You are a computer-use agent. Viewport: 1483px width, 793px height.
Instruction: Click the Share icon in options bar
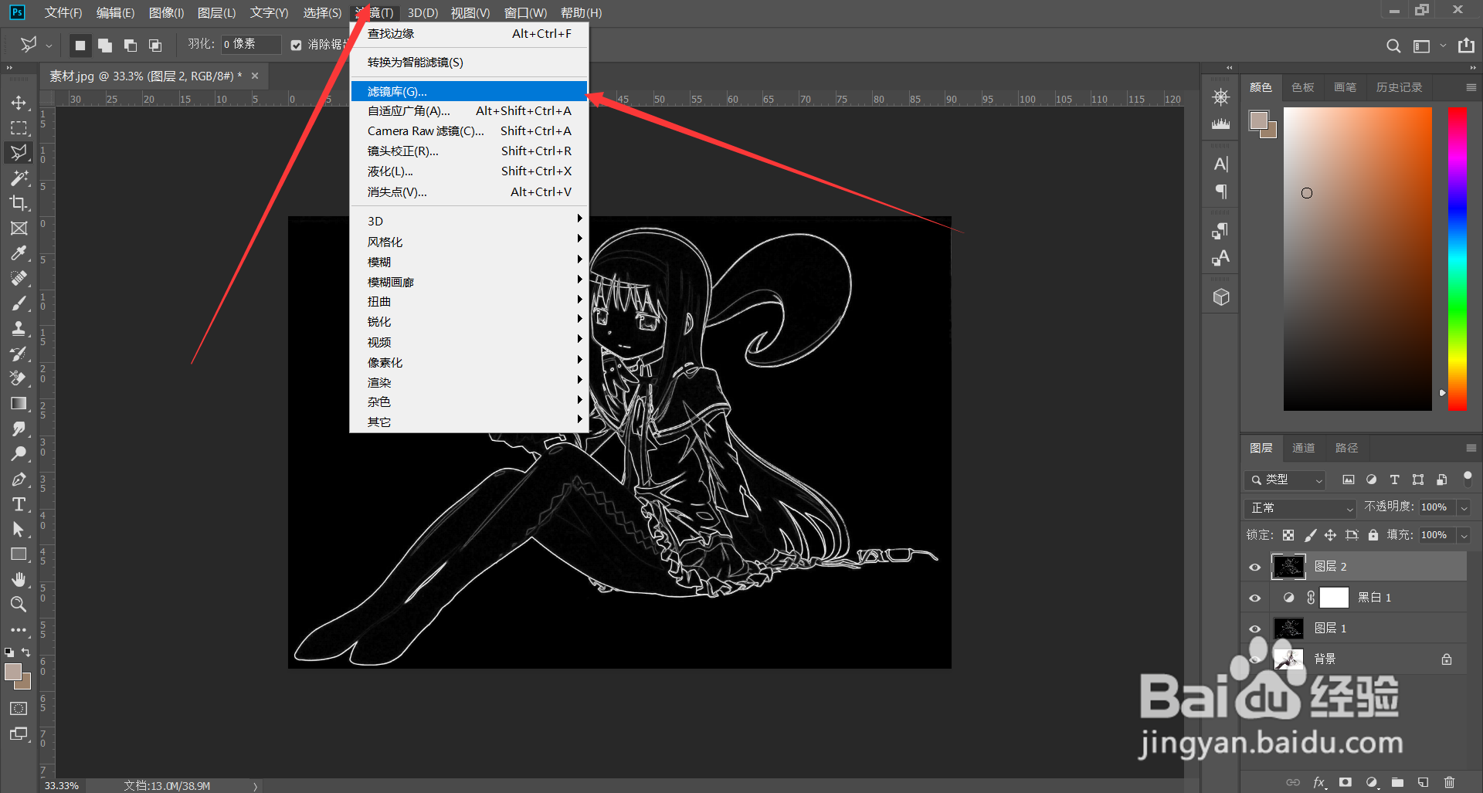tap(1466, 46)
